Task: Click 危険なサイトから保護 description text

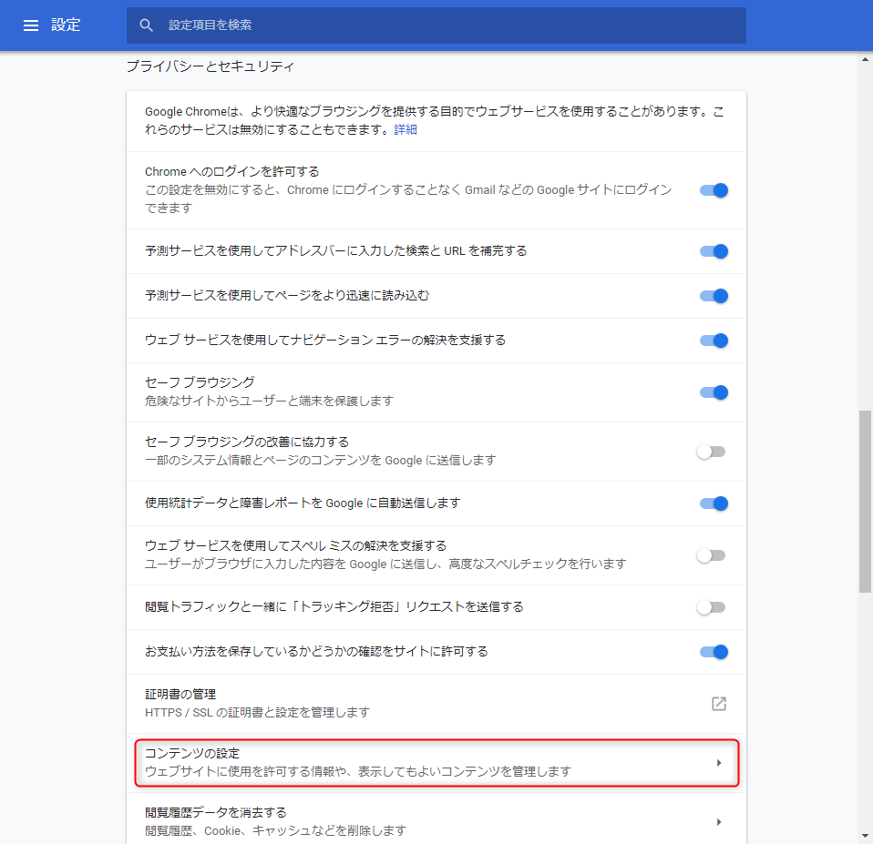Action: [x=269, y=402]
